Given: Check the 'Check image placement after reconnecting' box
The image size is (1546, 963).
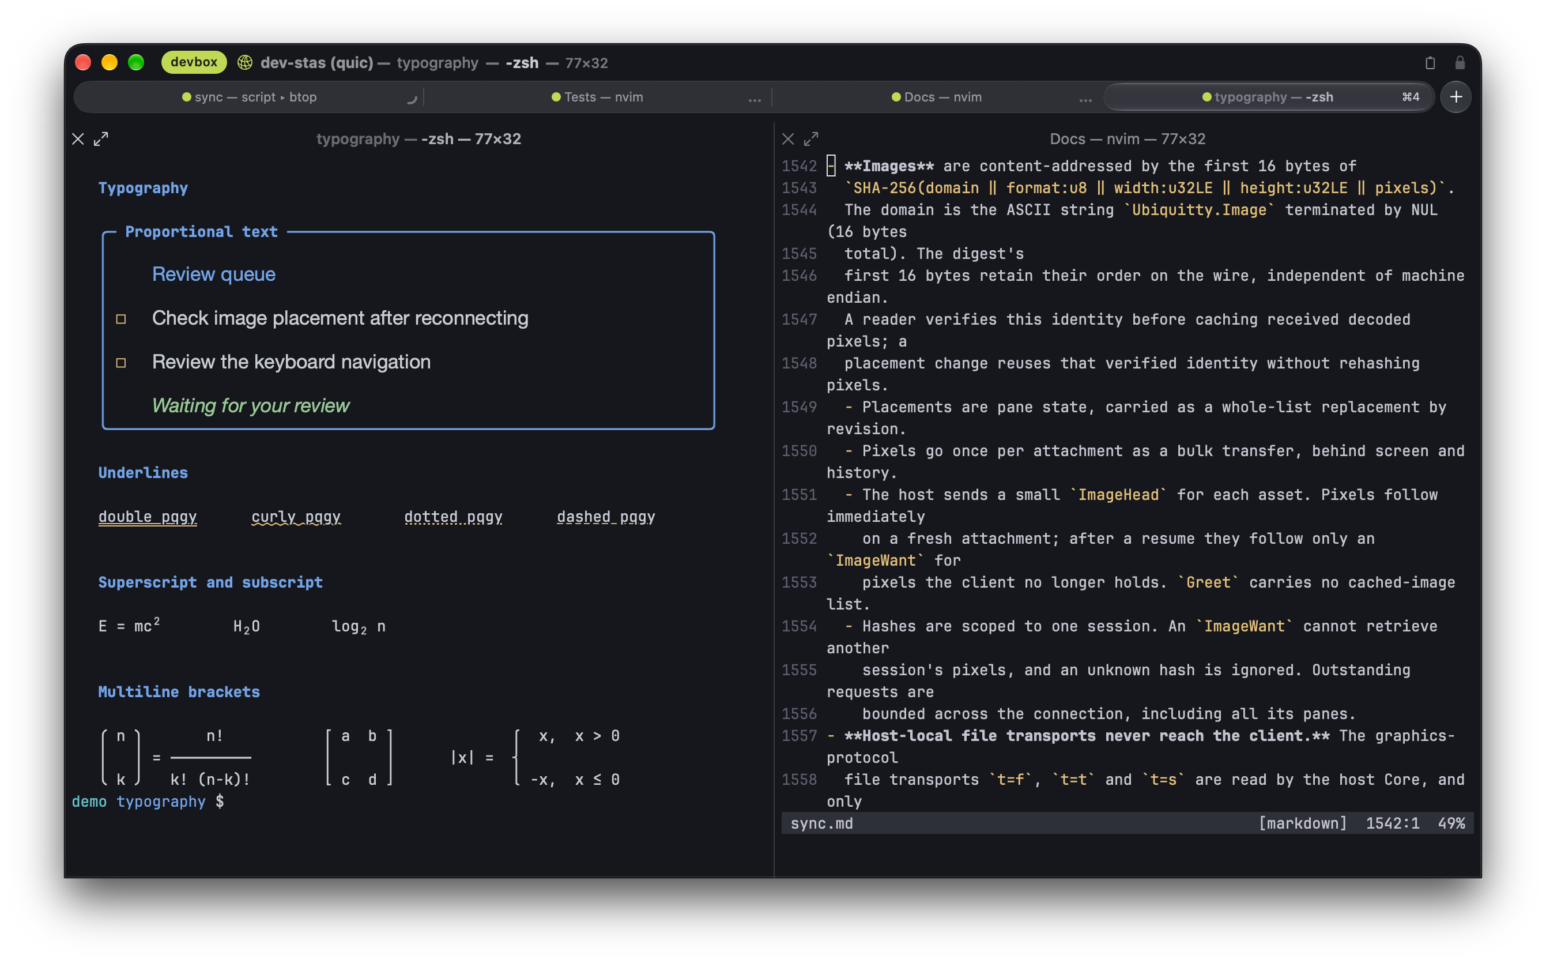Looking at the screenshot, I should pos(121,319).
